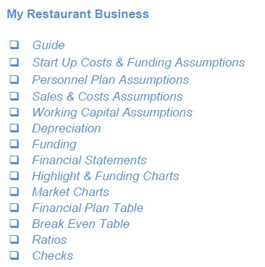Open the Depreciation sheet link
Viewport: 265px width, 267px height.
67,129
